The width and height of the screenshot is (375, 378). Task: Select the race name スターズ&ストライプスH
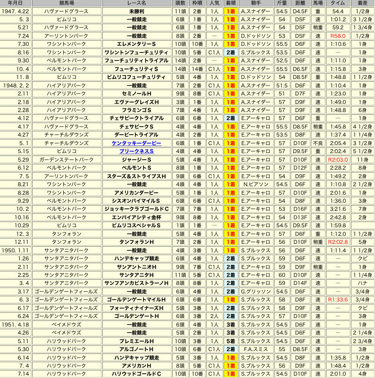(136, 176)
